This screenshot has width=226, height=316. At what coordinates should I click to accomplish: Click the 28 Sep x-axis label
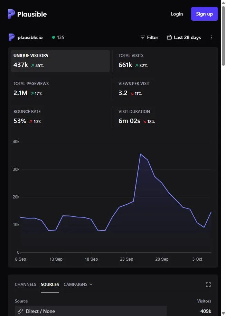coord(162,259)
